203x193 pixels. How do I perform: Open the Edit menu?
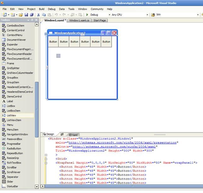coord(12,9)
